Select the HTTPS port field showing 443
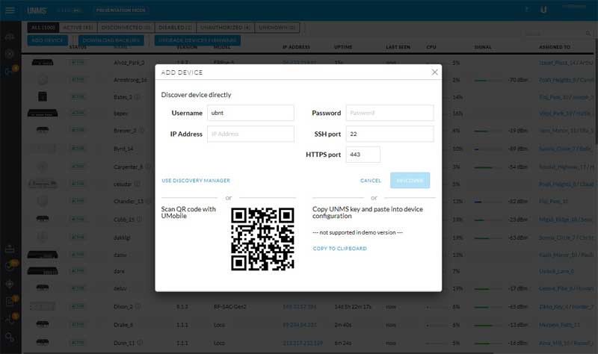Image resolution: width=598 pixels, height=354 pixels. [x=363, y=155]
